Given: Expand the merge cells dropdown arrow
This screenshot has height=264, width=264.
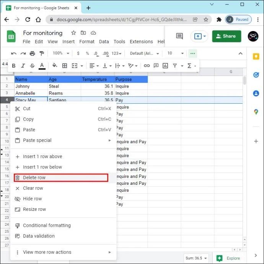Looking at the screenshot, I should (x=82, y=66).
